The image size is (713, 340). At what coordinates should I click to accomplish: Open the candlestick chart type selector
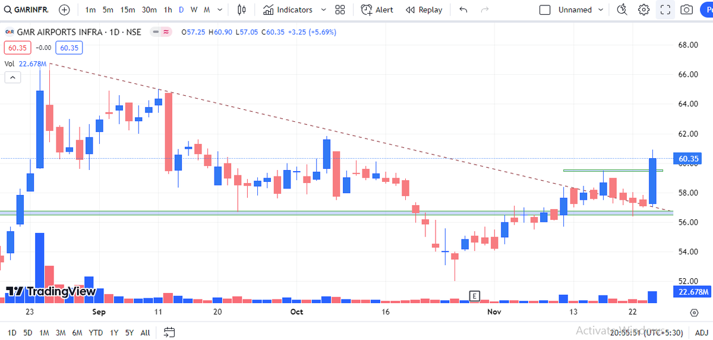point(241,10)
